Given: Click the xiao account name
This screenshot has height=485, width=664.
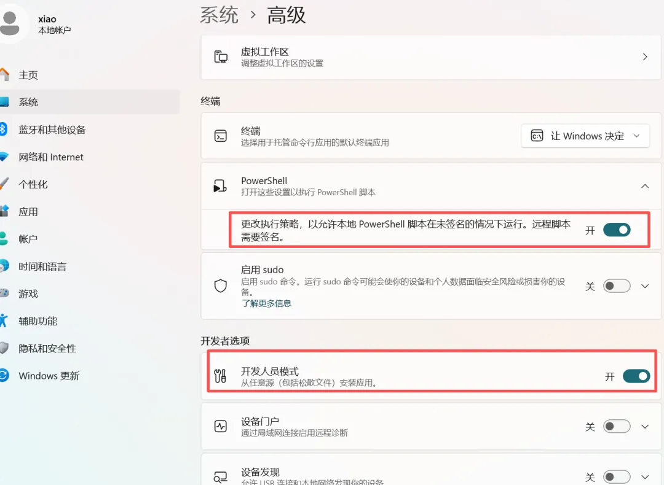Looking at the screenshot, I should tap(47, 19).
